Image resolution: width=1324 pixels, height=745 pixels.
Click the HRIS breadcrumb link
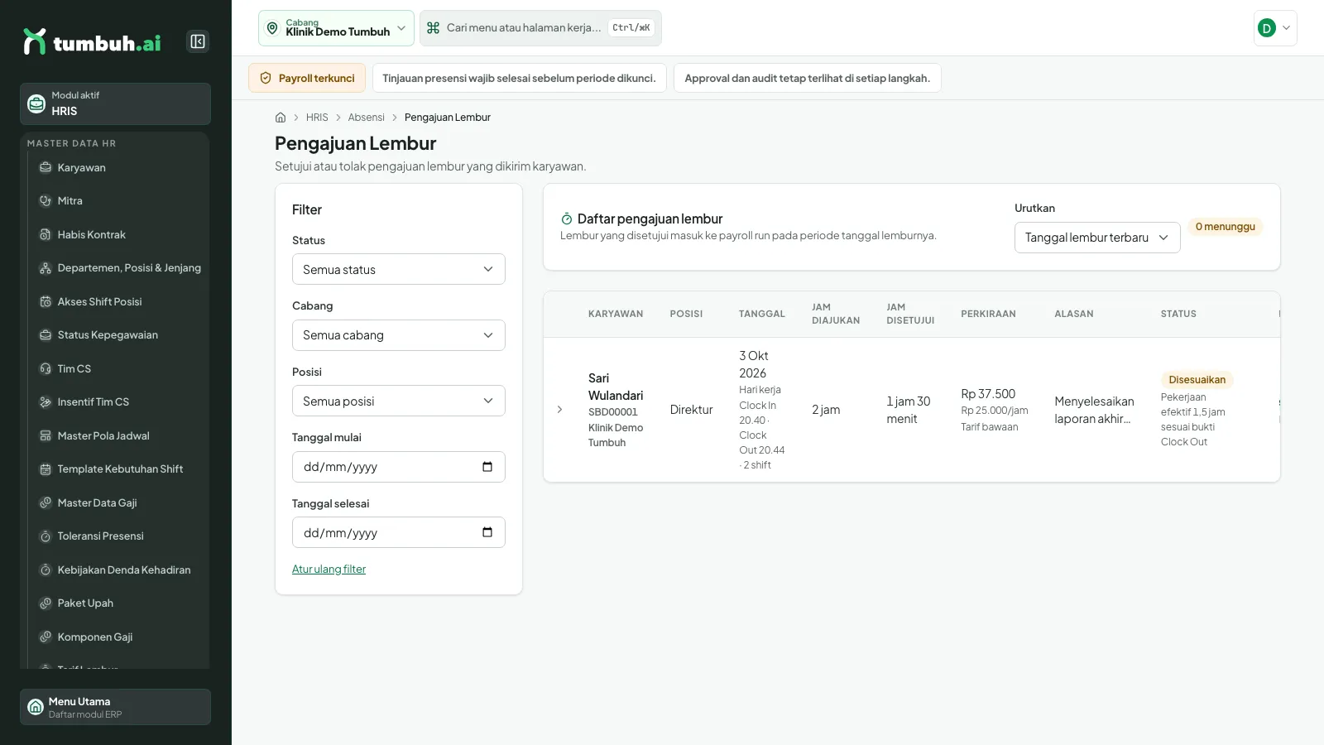(x=317, y=118)
